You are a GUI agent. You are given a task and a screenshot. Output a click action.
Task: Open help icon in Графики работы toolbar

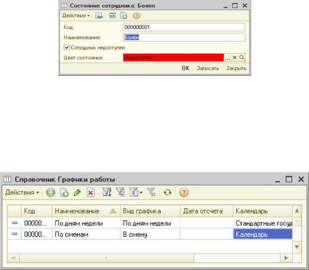(184, 192)
